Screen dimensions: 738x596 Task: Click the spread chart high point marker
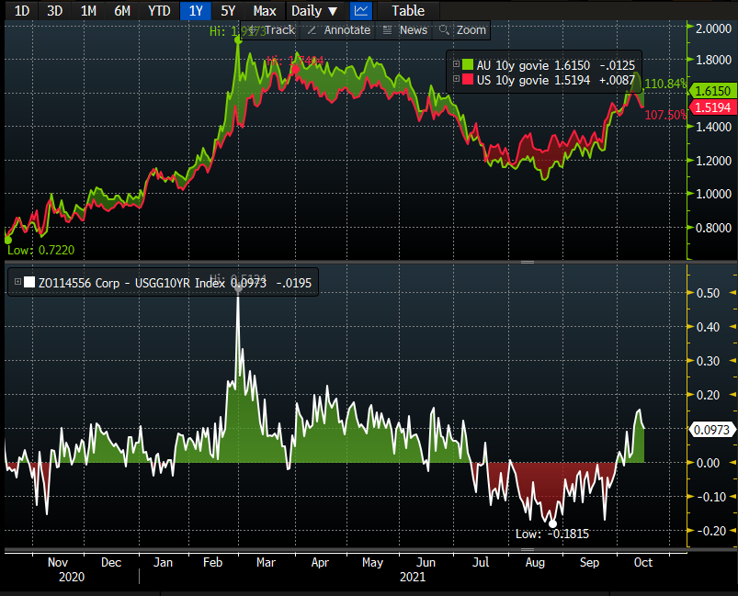pos(238,287)
